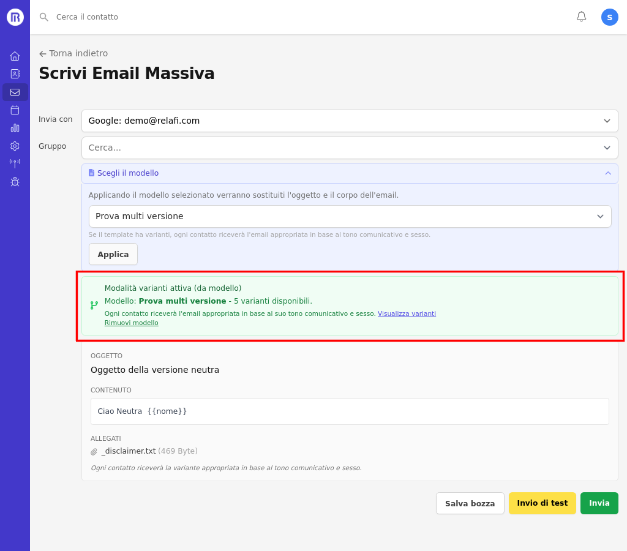Click the Modalità varianti attiva text
Screen dimensions: 627x551
click(173, 288)
